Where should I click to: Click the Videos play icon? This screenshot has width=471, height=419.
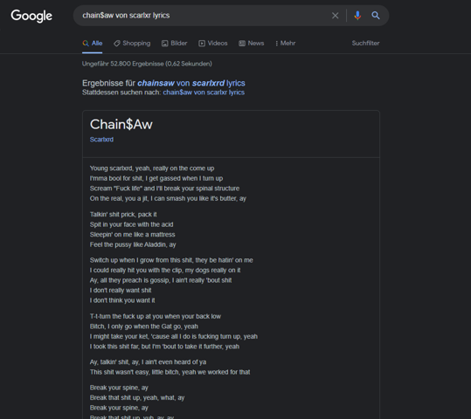click(x=202, y=44)
